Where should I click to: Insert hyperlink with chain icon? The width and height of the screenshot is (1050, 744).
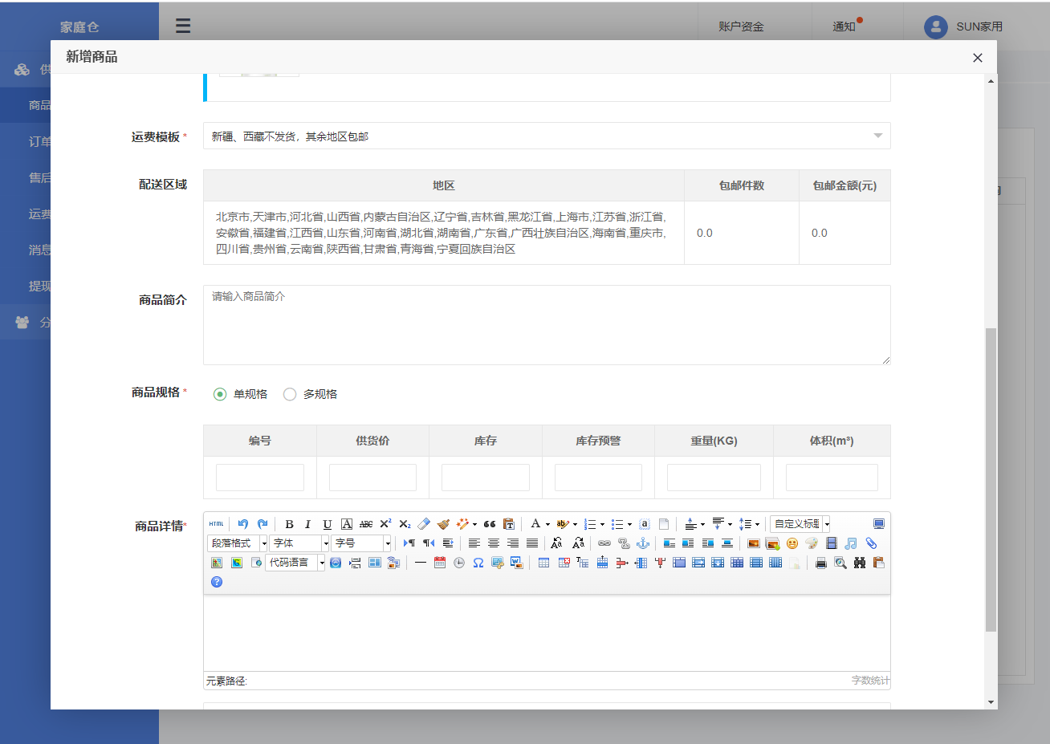604,543
